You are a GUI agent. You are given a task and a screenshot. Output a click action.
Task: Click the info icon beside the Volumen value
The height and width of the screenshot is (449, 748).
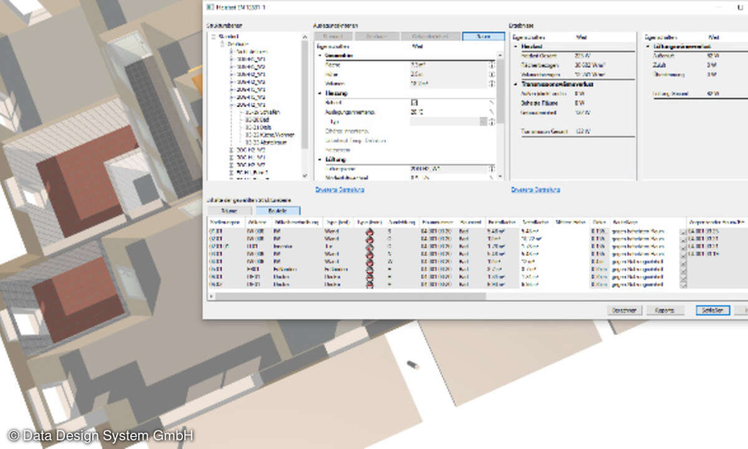click(492, 83)
